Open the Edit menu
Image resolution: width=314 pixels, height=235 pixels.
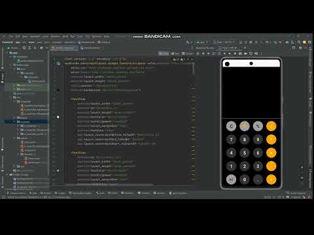pos(18,37)
